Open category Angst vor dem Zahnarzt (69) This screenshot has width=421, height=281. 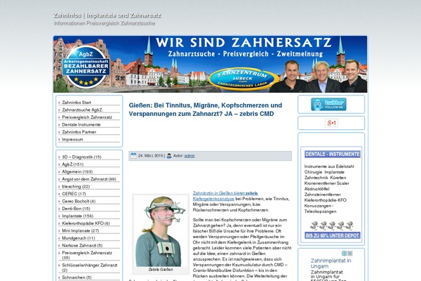[x=89, y=179]
